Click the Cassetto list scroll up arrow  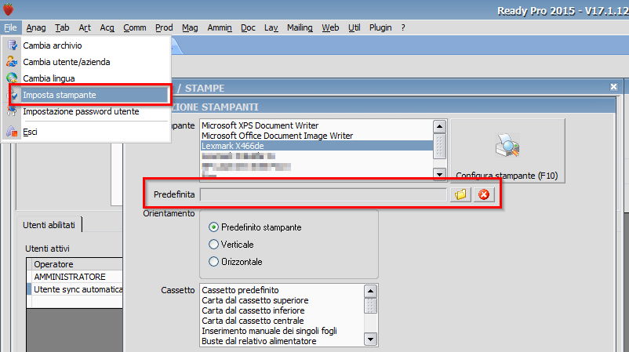[x=370, y=291]
